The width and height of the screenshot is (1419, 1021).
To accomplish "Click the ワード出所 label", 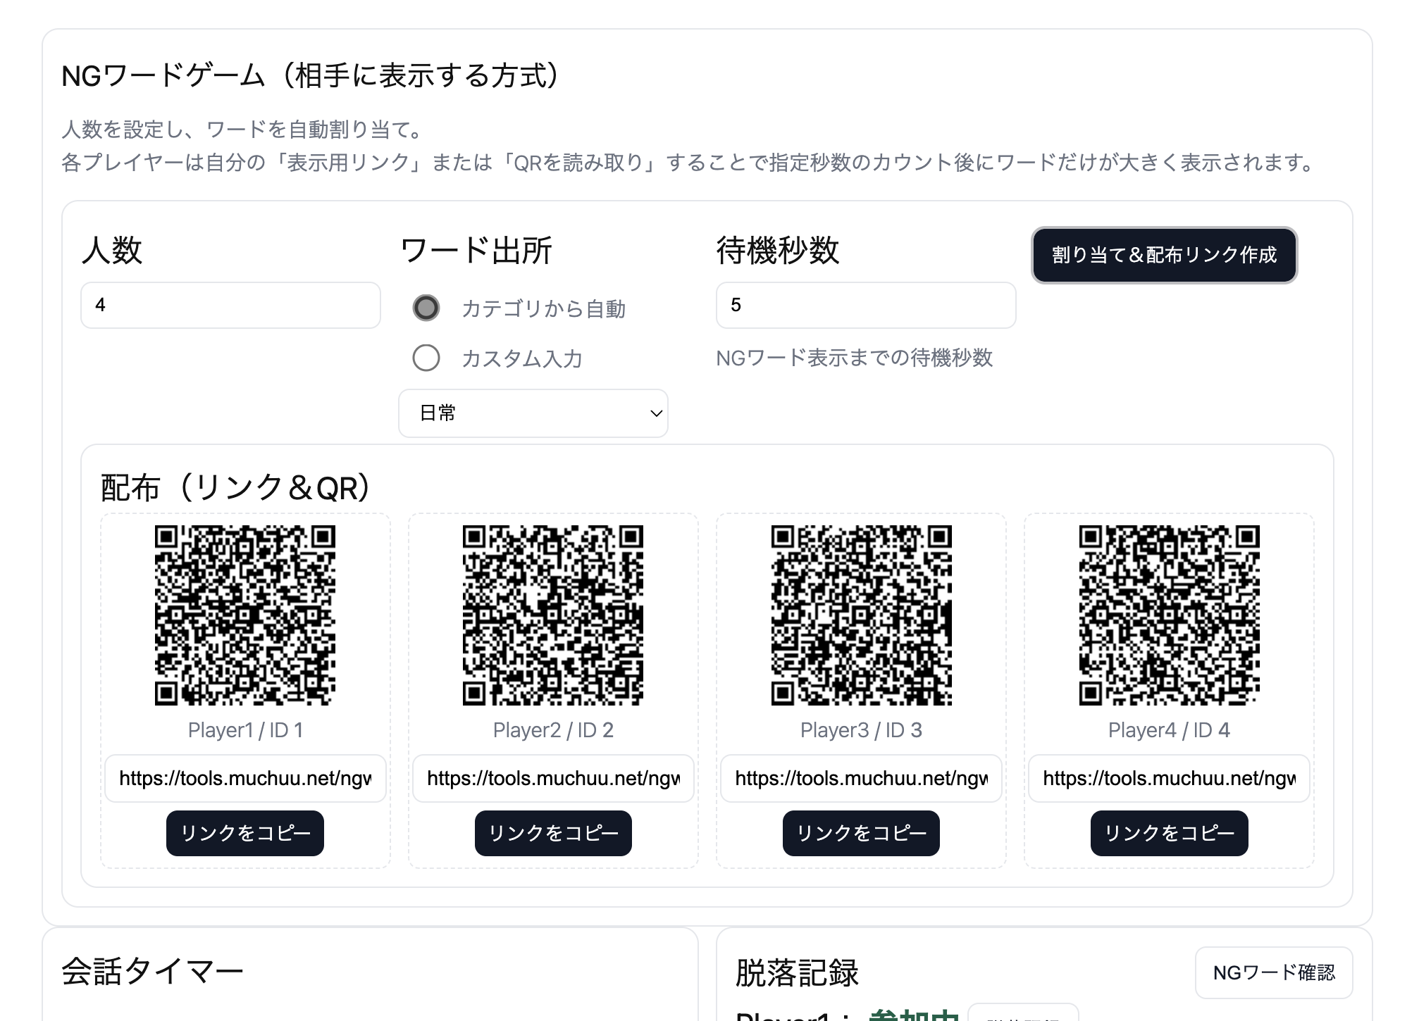I will 476,250.
